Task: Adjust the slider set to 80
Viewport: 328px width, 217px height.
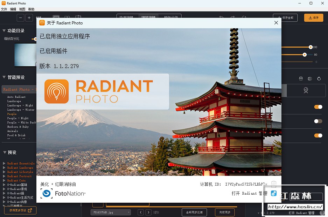Action: tap(305, 55)
